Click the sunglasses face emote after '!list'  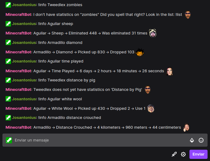[188, 15]
